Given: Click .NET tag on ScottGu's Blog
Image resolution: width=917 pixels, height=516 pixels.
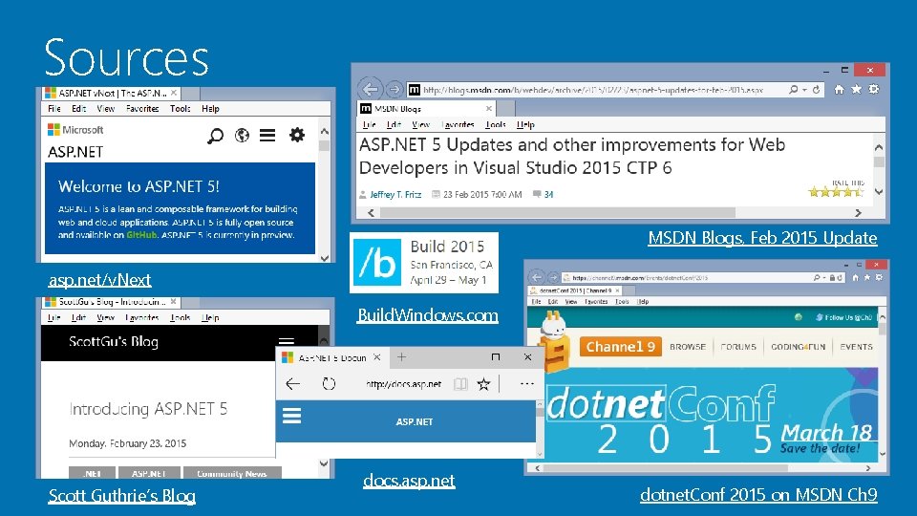Looking at the screenshot, I should pyautogui.click(x=92, y=473).
